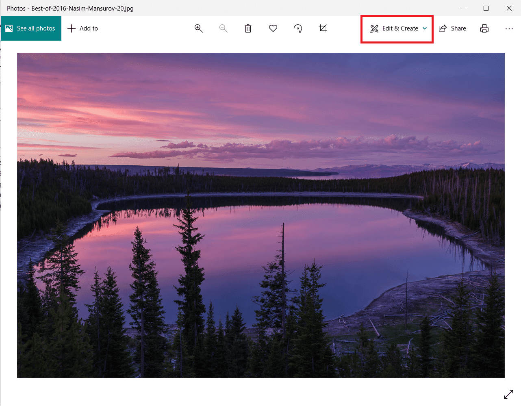
Task: Open the three-dot See more menu
Action: (x=509, y=28)
